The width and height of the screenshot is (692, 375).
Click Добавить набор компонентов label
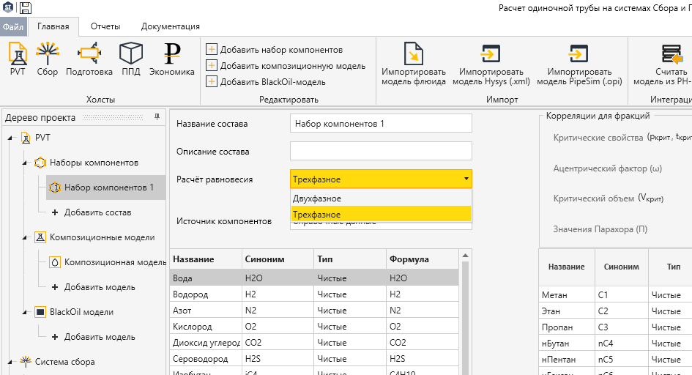282,50
